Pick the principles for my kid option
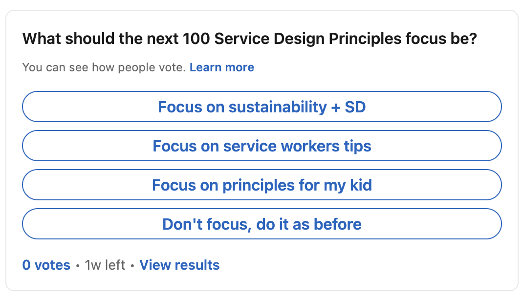Viewport: 524px width, 300px height. pyautogui.click(x=262, y=185)
